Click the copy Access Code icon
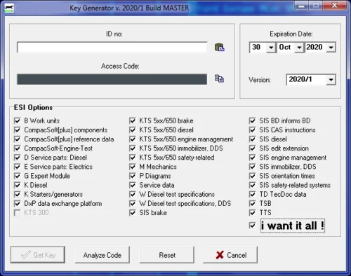351x276 pixels. pos(219,78)
